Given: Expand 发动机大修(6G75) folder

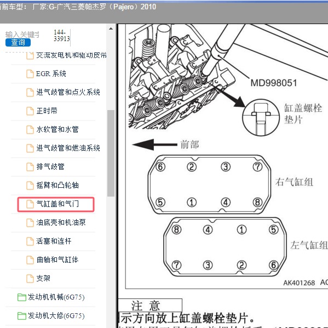Looking at the screenshot, I should click(56, 316).
